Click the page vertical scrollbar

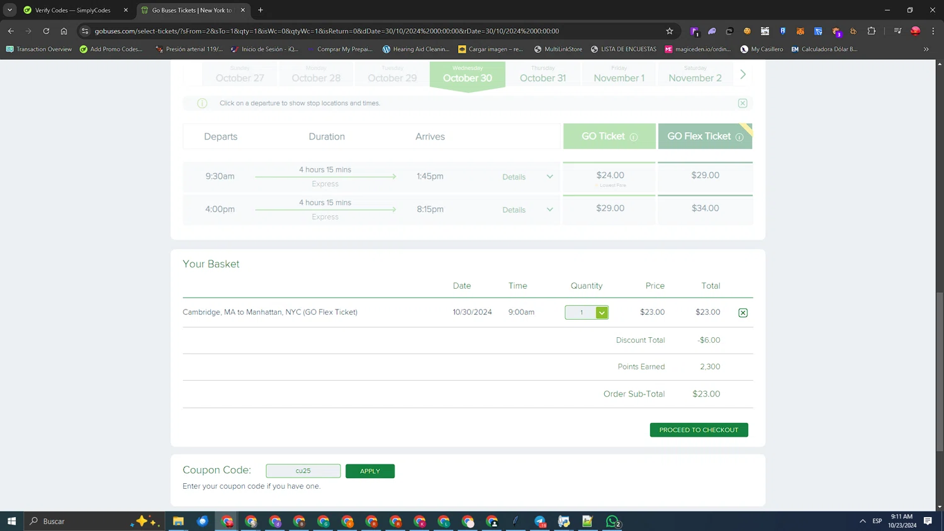(x=940, y=371)
